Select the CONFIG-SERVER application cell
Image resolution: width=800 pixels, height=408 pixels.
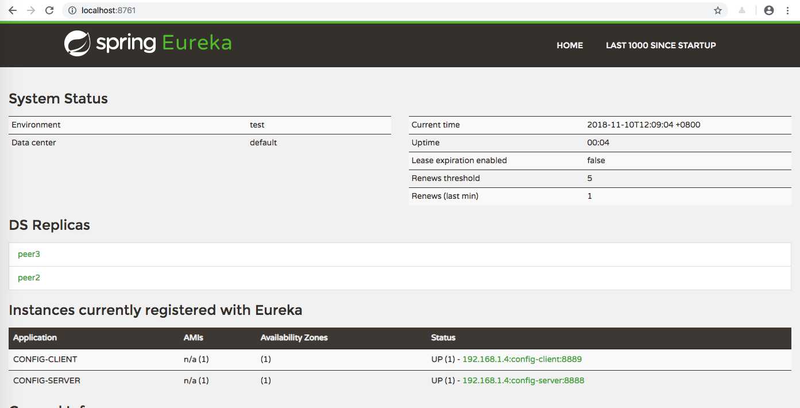tap(47, 380)
